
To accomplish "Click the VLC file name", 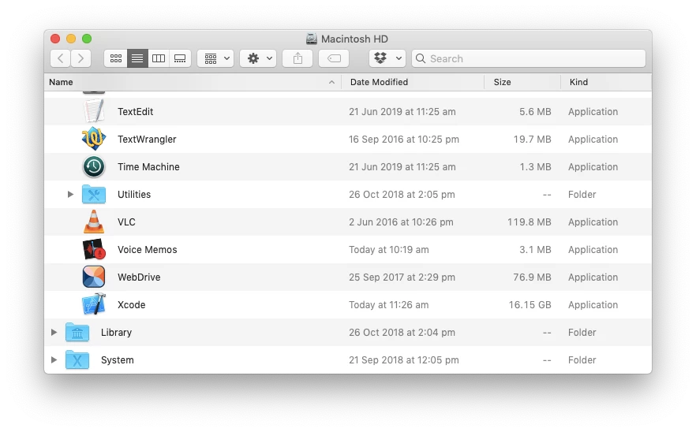I will click(x=126, y=222).
